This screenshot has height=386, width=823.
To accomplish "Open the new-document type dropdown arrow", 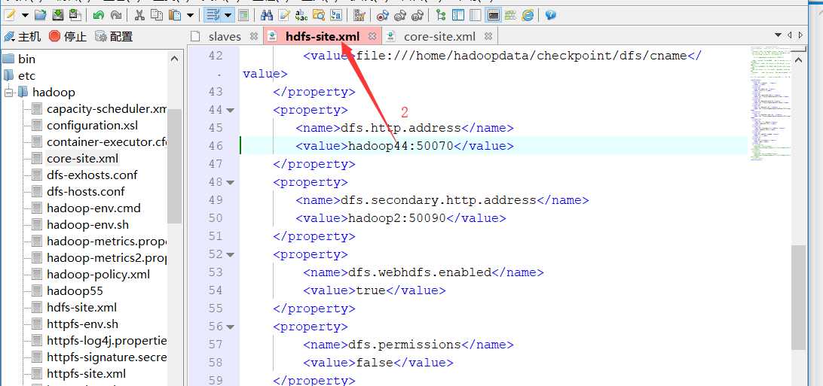I will coord(25,15).
